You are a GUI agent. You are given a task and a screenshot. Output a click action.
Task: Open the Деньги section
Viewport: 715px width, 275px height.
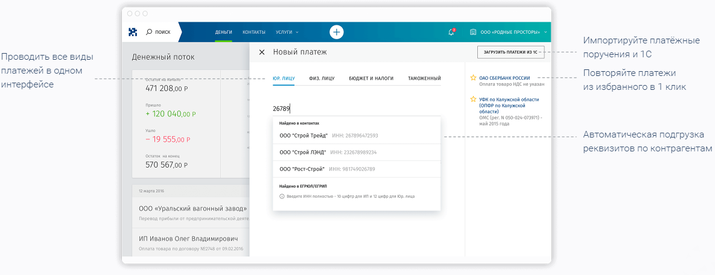[223, 32]
